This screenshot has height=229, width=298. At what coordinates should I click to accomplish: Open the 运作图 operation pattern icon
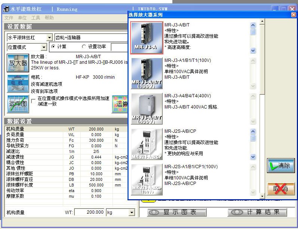pyautogui.click(x=18, y=104)
